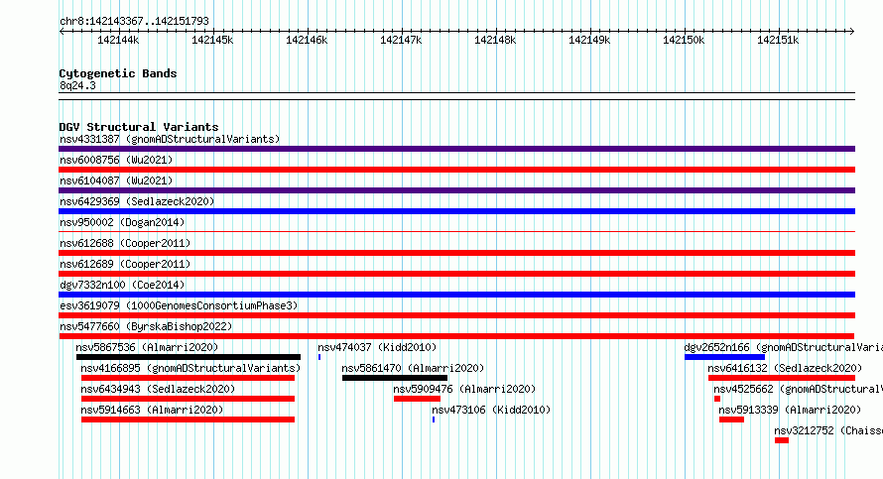Click the 142150k ruler position
Viewport: 883px width, 479px height.
[684, 40]
